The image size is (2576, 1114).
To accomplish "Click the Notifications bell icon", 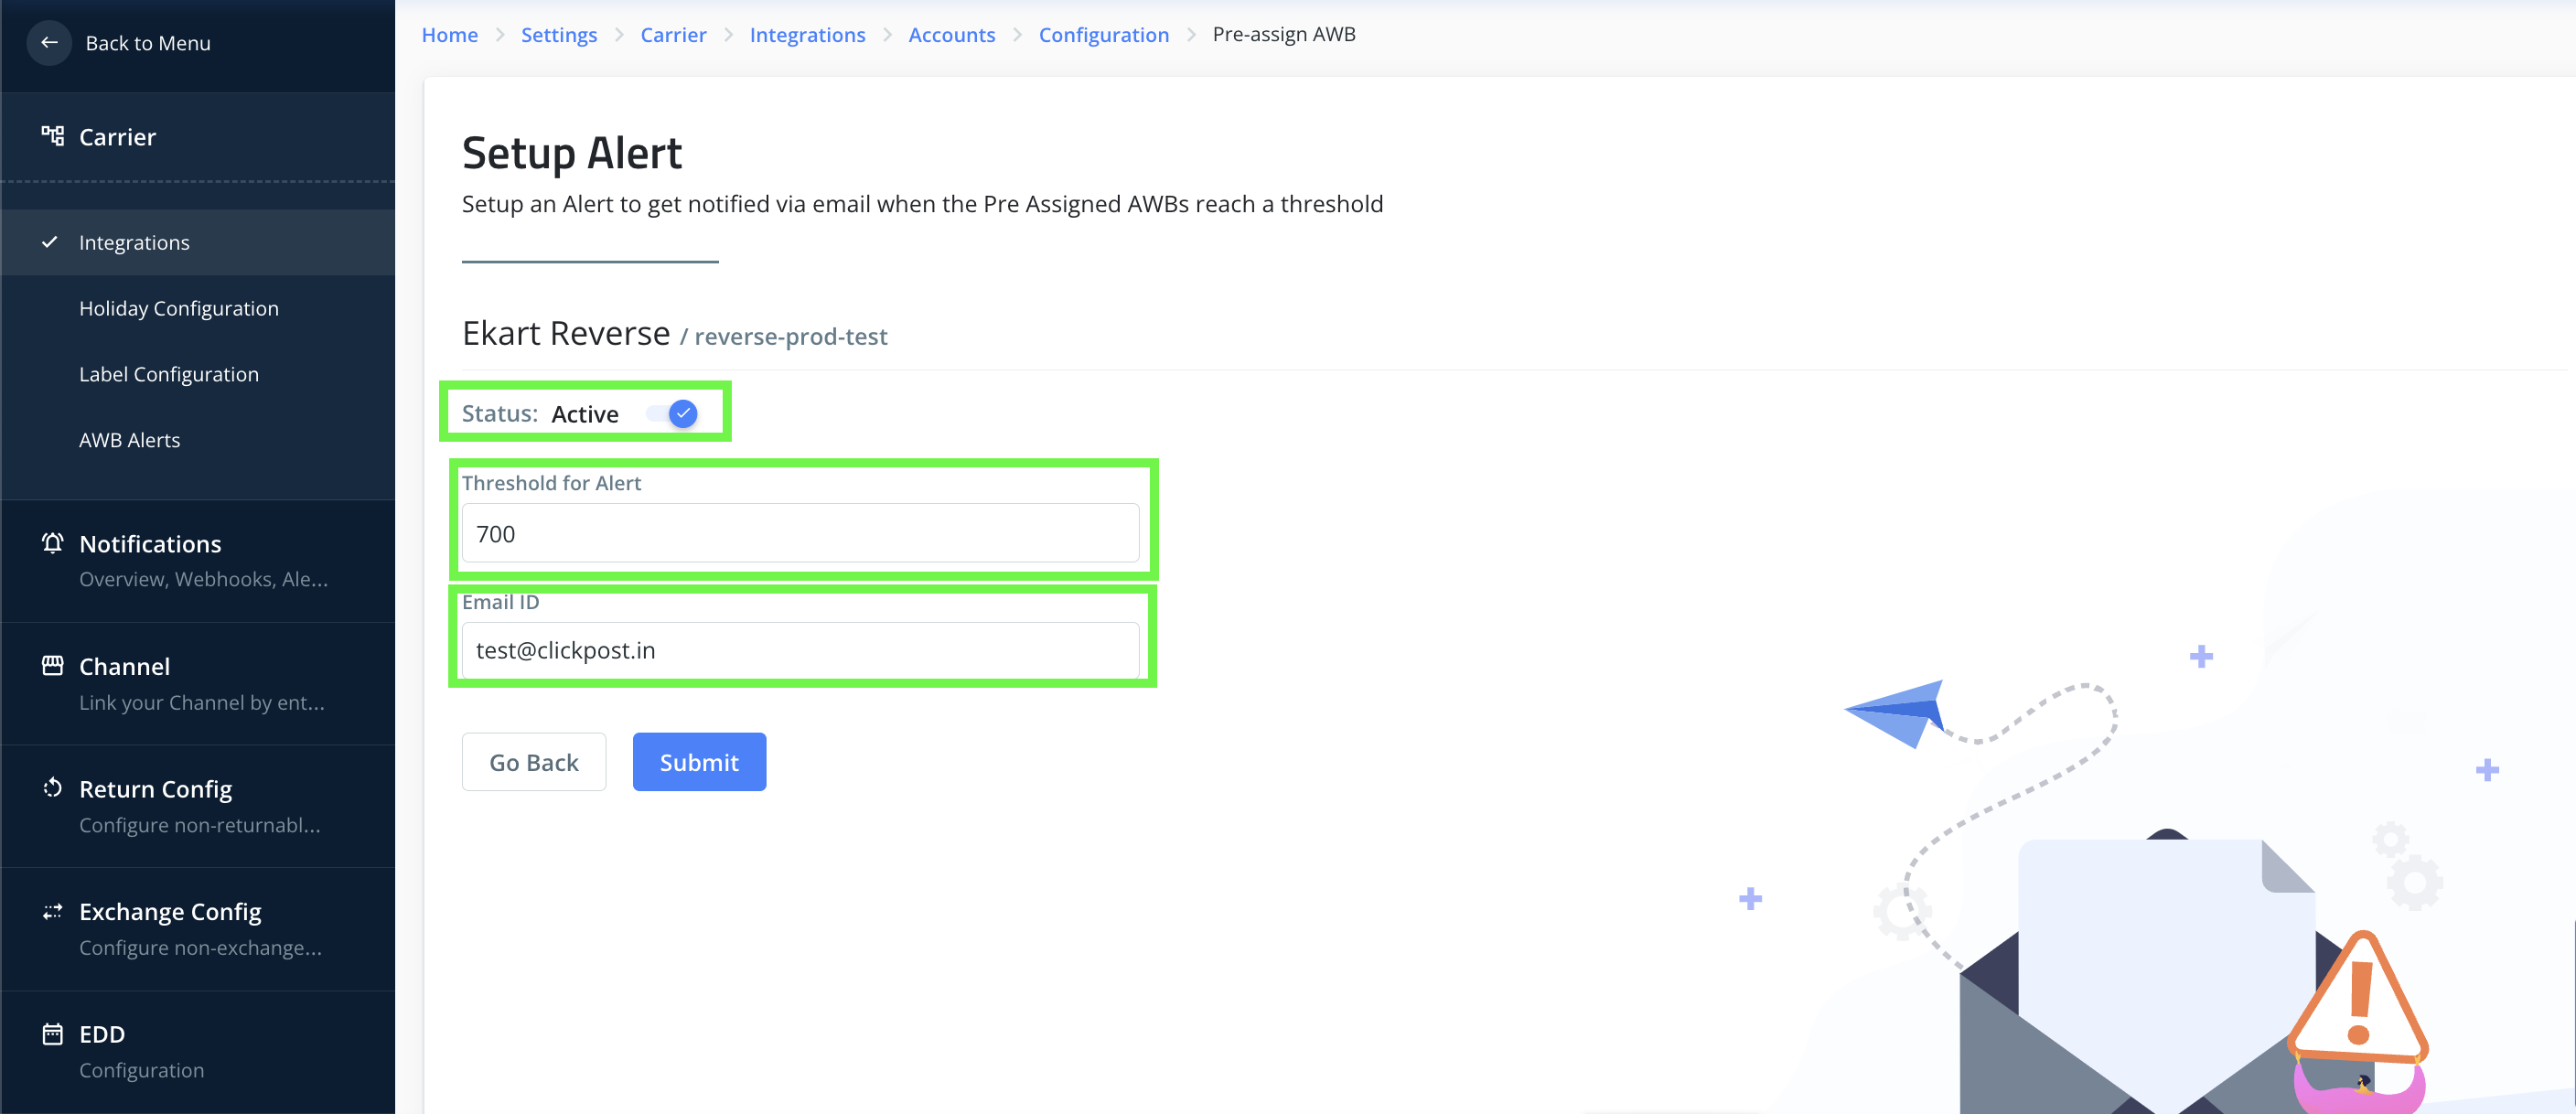I will 53,543.
